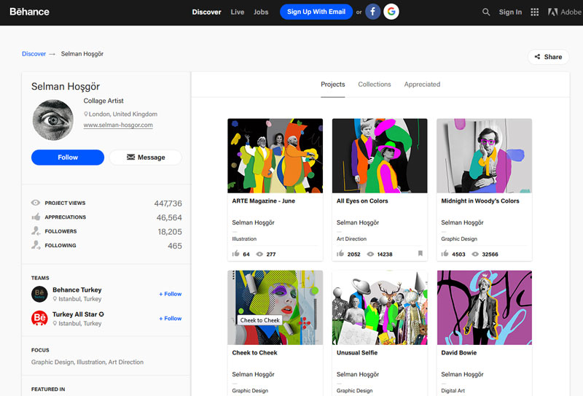Click the thumbs-up icon on ARTE Magazine - June
This screenshot has height=396, width=583.
click(x=235, y=254)
